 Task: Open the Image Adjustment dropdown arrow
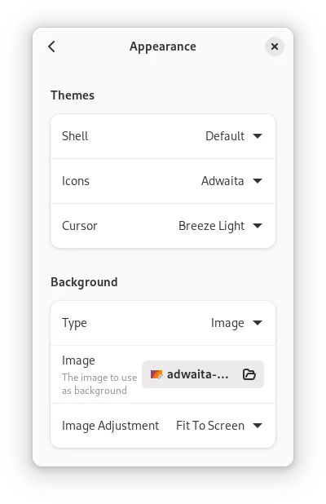coord(258,426)
